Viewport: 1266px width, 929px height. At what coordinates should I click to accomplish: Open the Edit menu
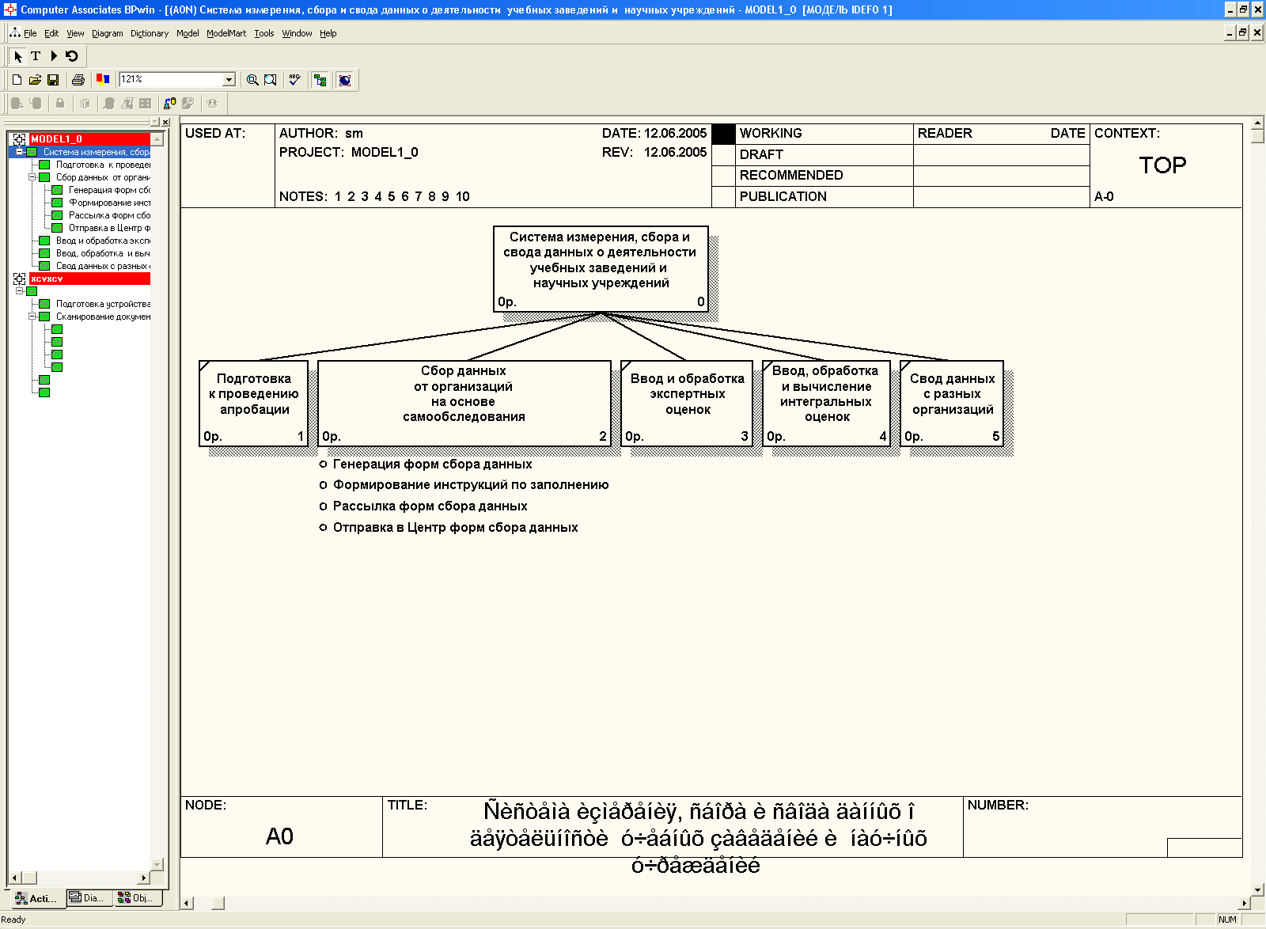tap(51, 33)
